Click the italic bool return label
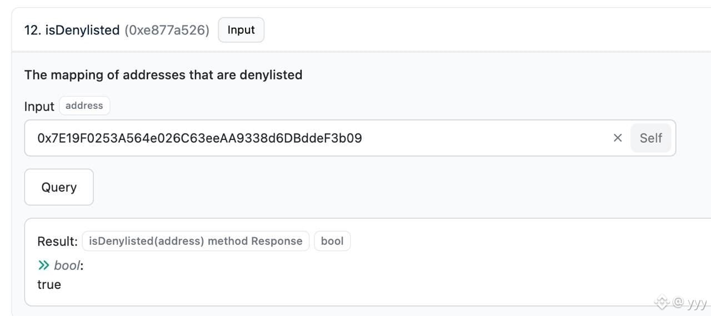The width and height of the screenshot is (711, 316). [x=67, y=265]
